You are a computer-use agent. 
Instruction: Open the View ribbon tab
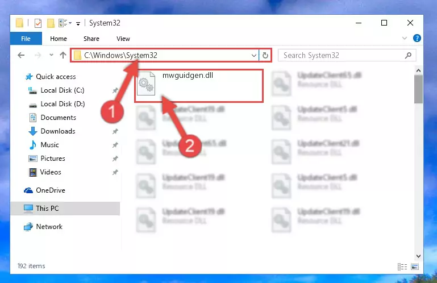(123, 39)
